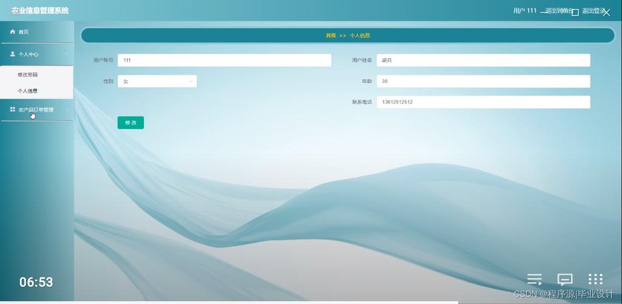Click the minimize icon in the top bar

point(545,12)
